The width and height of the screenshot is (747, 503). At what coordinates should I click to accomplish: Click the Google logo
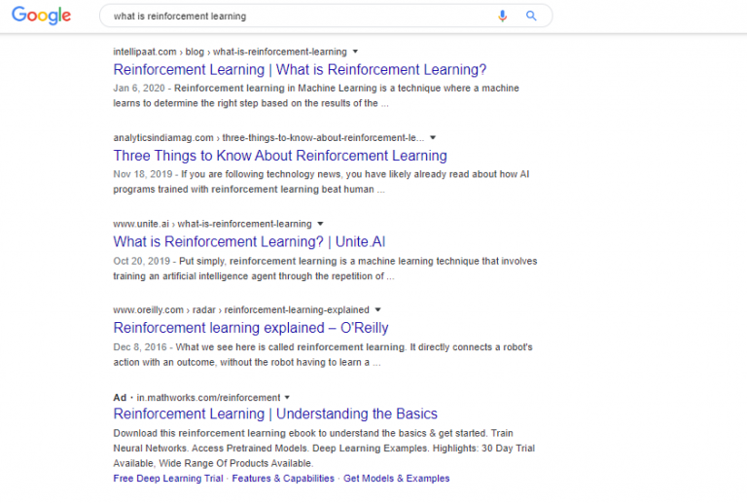click(x=41, y=16)
